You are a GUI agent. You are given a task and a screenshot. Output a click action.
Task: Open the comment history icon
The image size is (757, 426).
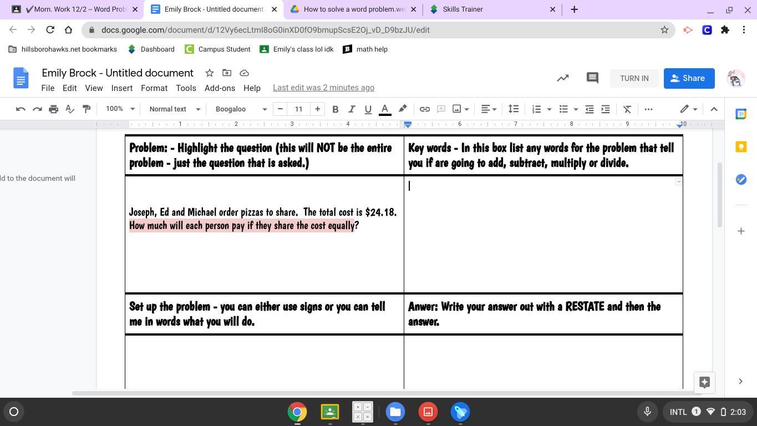point(592,78)
